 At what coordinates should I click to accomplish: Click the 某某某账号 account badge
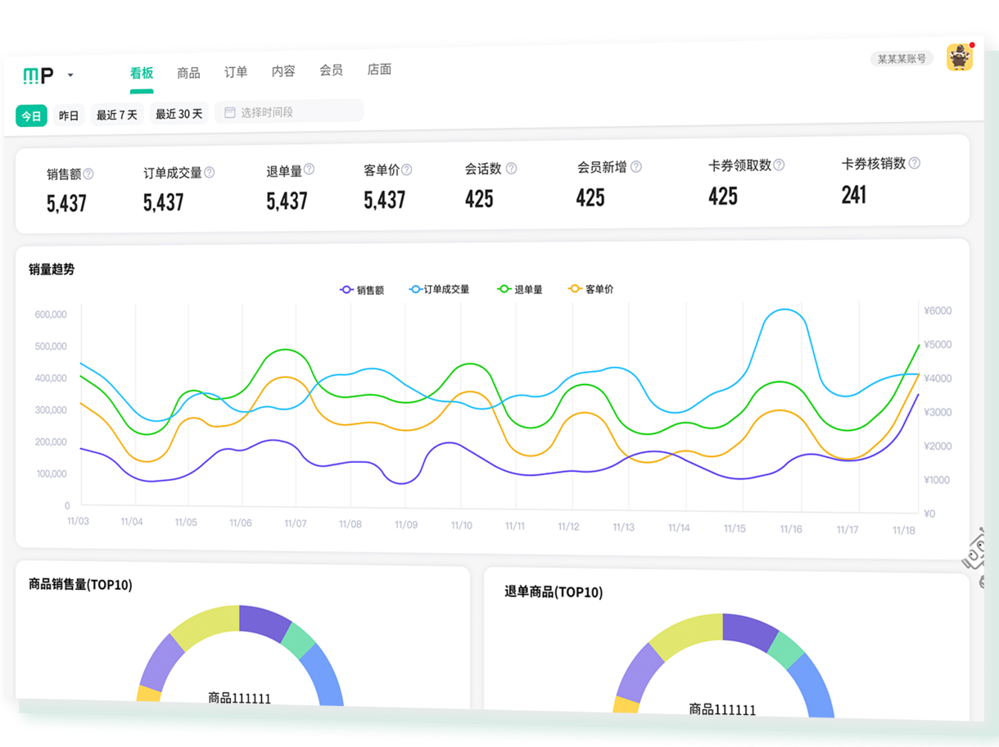(x=902, y=59)
